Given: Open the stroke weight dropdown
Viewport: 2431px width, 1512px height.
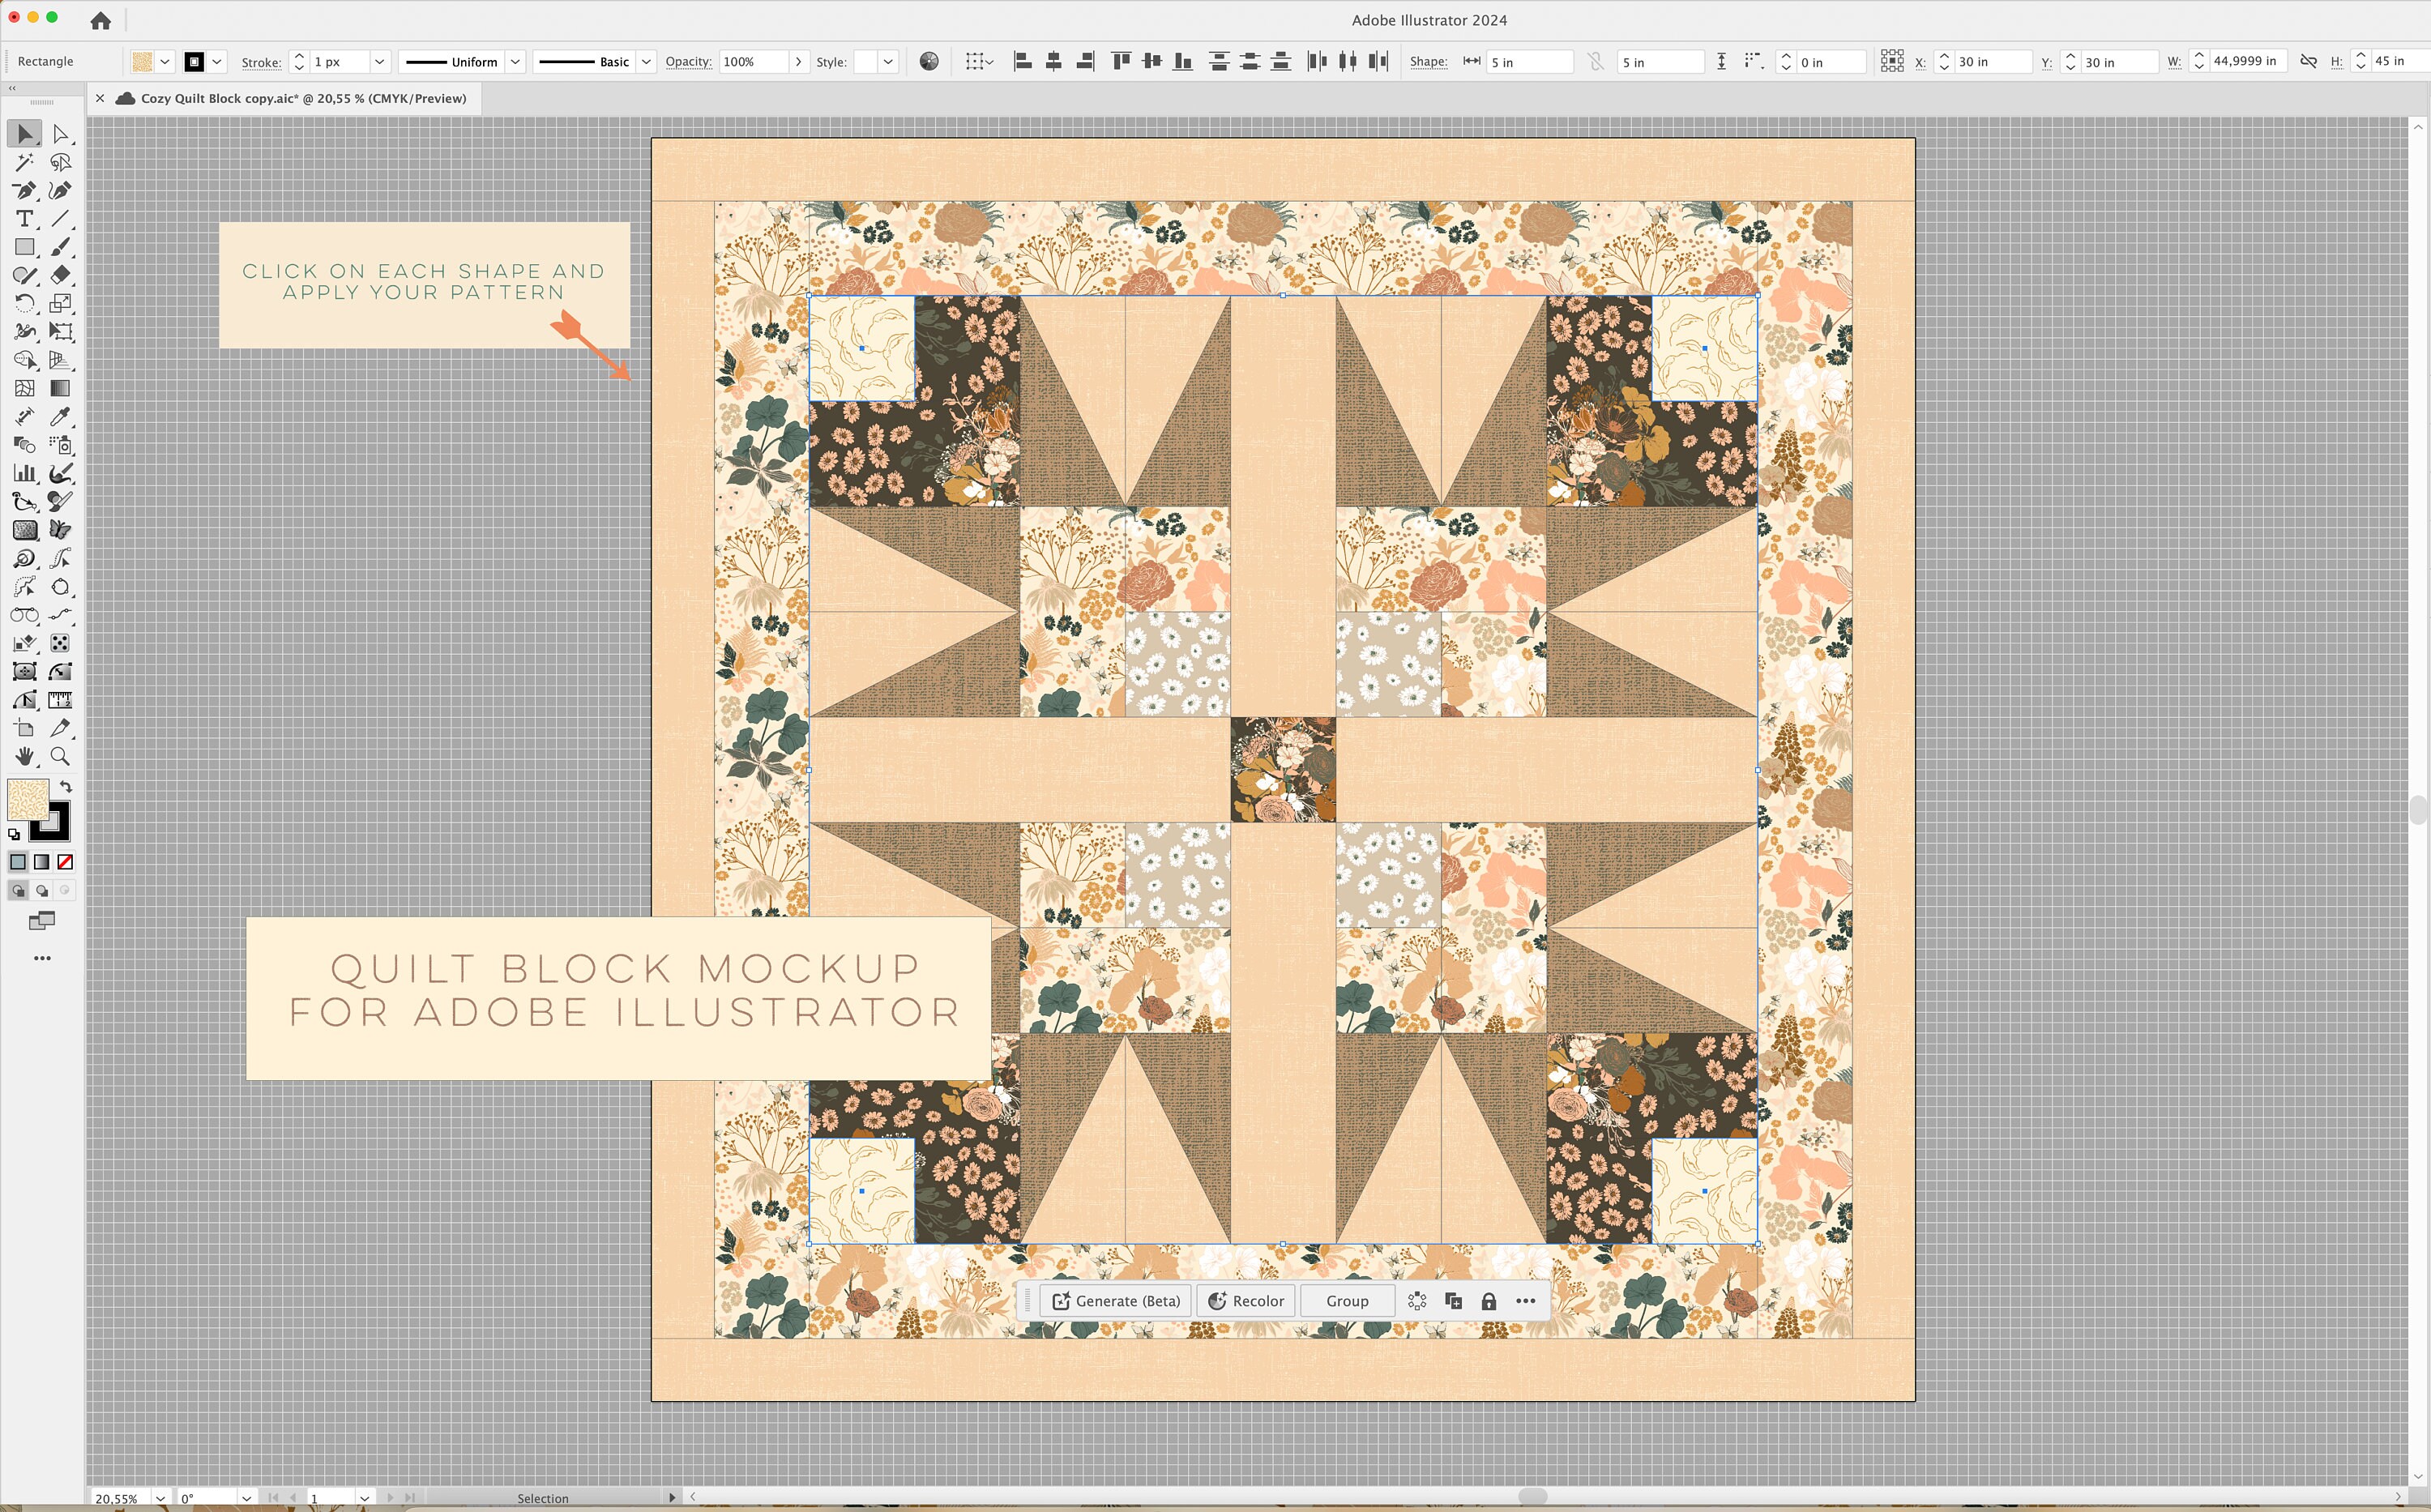Looking at the screenshot, I should (x=379, y=61).
